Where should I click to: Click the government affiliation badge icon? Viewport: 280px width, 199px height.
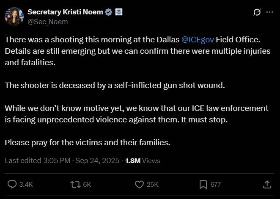pyautogui.click(x=118, y=12)
